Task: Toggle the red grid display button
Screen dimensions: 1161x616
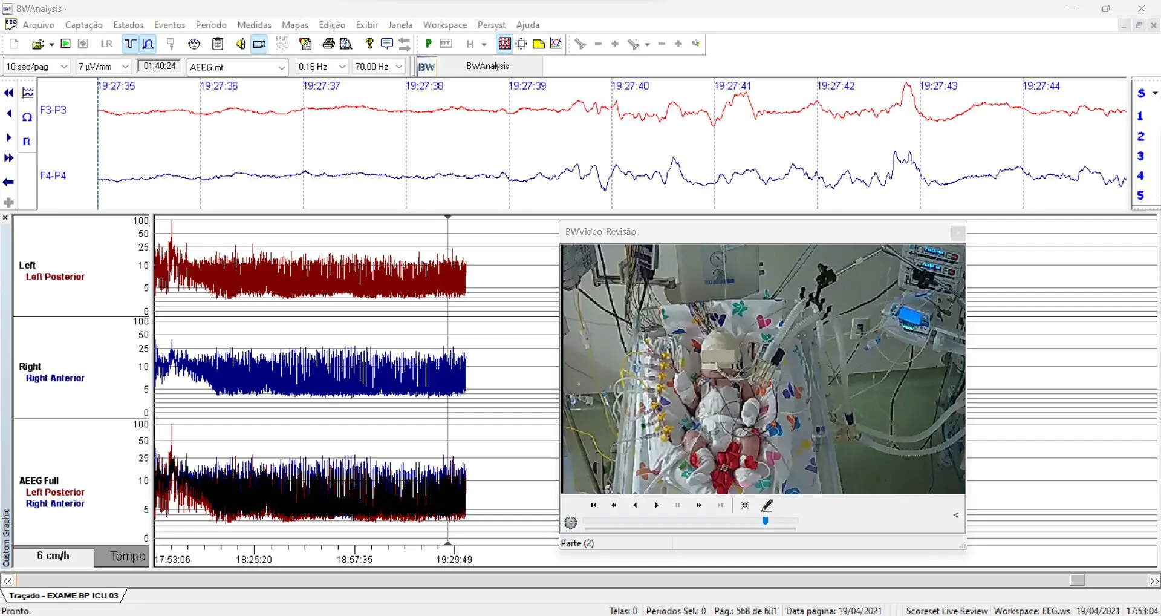Action: pos(504,44)
